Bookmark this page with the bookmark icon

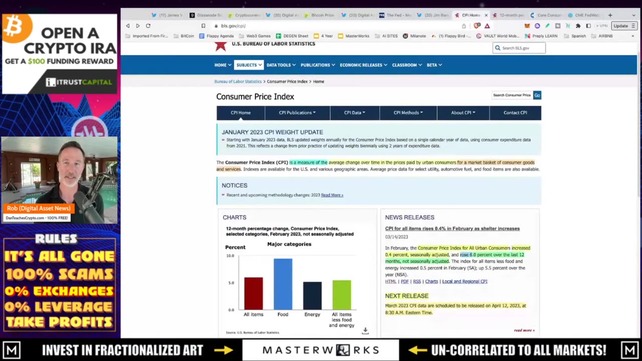(x=203, y=26)
